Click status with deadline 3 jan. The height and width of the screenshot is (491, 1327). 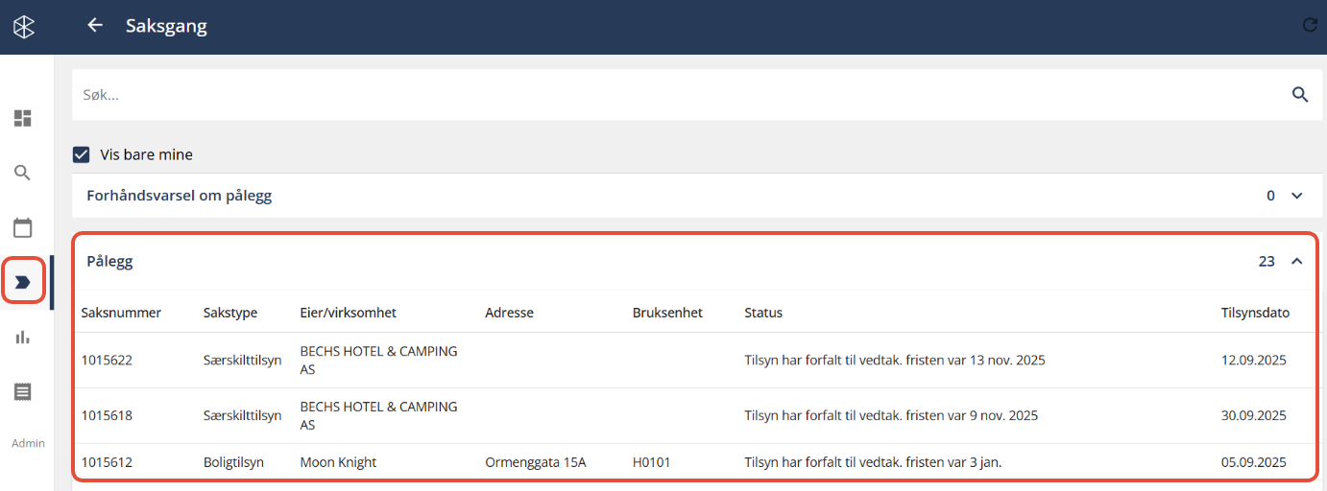coord(873,462)
